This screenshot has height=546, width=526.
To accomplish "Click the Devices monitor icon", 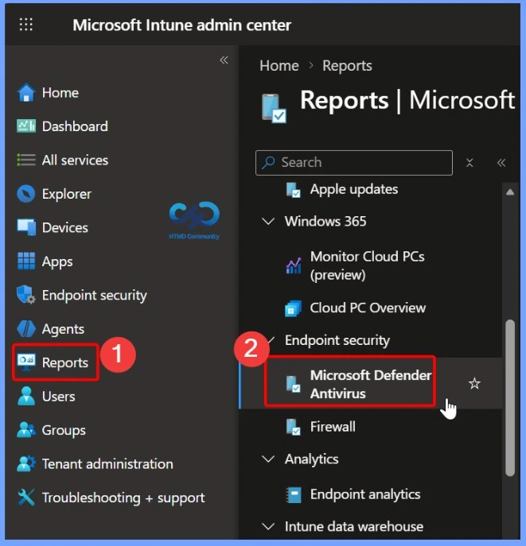I will coord(26,227).
